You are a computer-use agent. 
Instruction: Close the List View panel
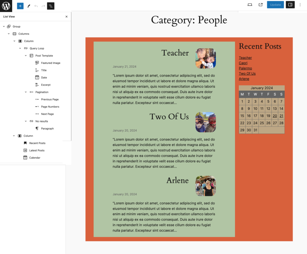(67, 17)
